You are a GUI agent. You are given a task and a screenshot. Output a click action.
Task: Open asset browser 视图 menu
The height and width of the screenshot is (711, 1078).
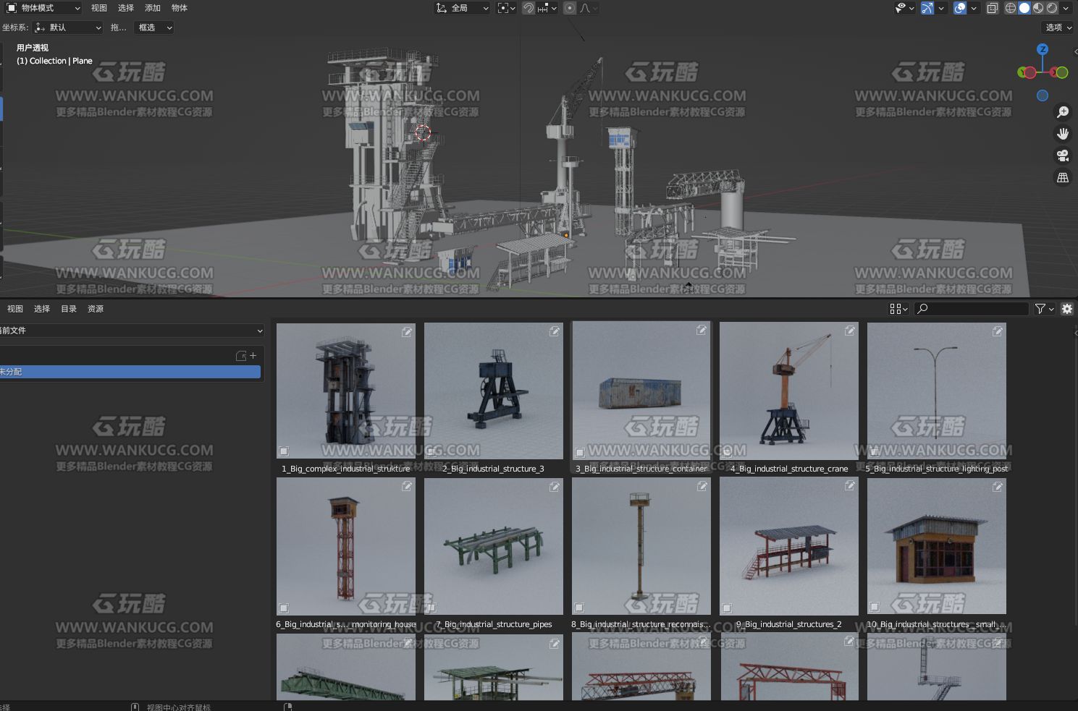click(x=15, y=309)
